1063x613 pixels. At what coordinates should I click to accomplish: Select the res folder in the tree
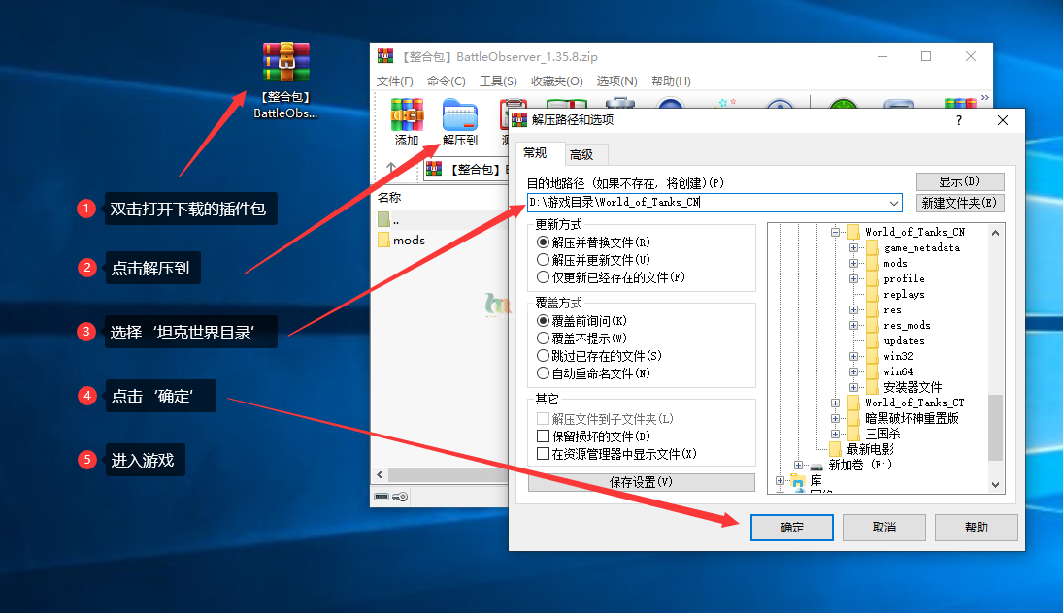[x=892, y=310]
